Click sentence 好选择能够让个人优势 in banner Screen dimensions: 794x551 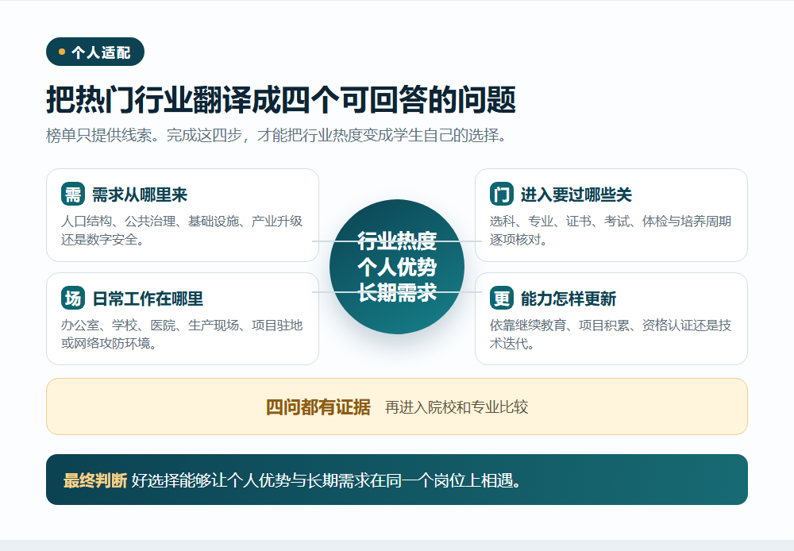coord(326,480)
